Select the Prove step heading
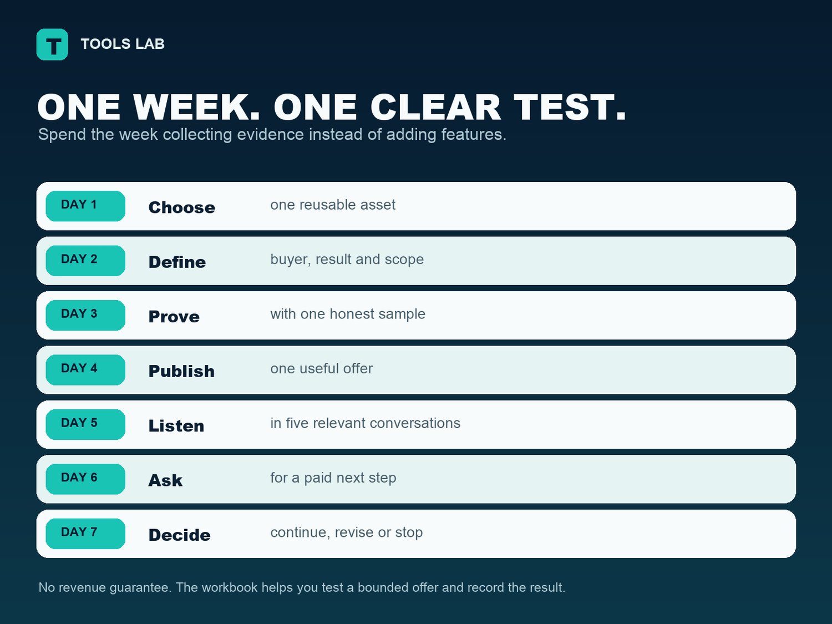The height and width of the screenshot is (624, 832). (174, 317)
